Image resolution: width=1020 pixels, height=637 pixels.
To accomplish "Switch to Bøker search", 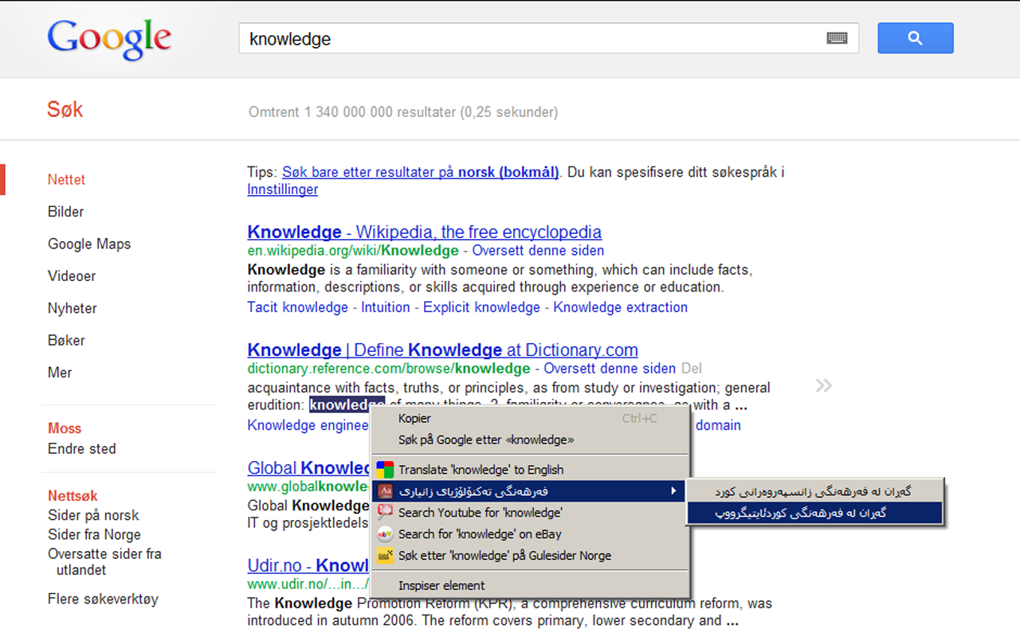I will (x=66, y=341).
